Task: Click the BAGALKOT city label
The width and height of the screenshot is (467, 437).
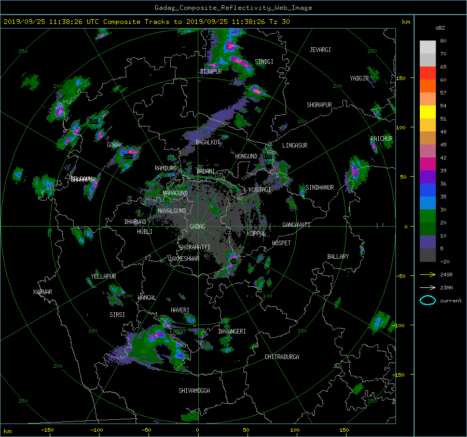Action: click(x=208, y=142)
